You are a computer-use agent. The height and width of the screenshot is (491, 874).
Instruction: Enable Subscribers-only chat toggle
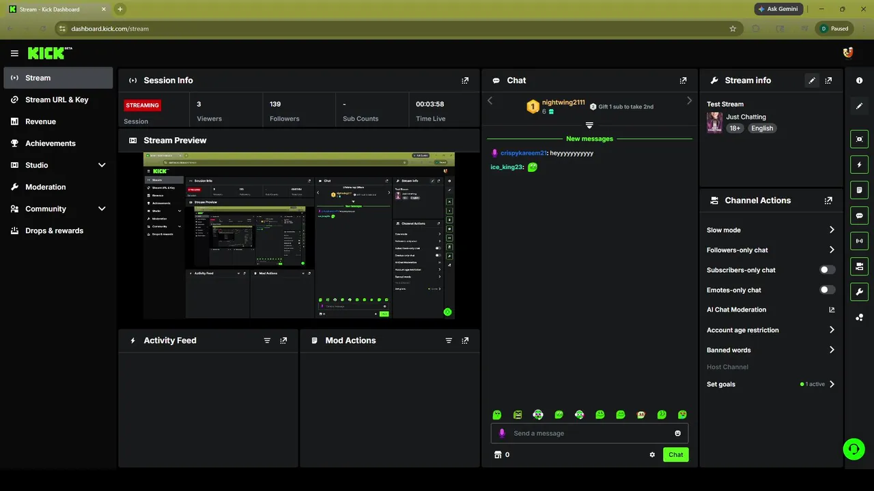click(x=828, y=270)
